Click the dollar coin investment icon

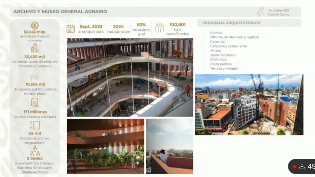35,25
